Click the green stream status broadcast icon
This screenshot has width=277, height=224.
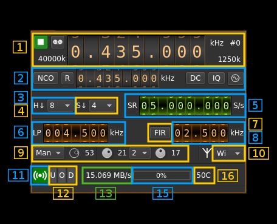[x=39, y=175]
